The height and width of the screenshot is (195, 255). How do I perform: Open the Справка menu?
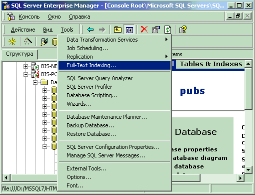[x=79, y=17]
